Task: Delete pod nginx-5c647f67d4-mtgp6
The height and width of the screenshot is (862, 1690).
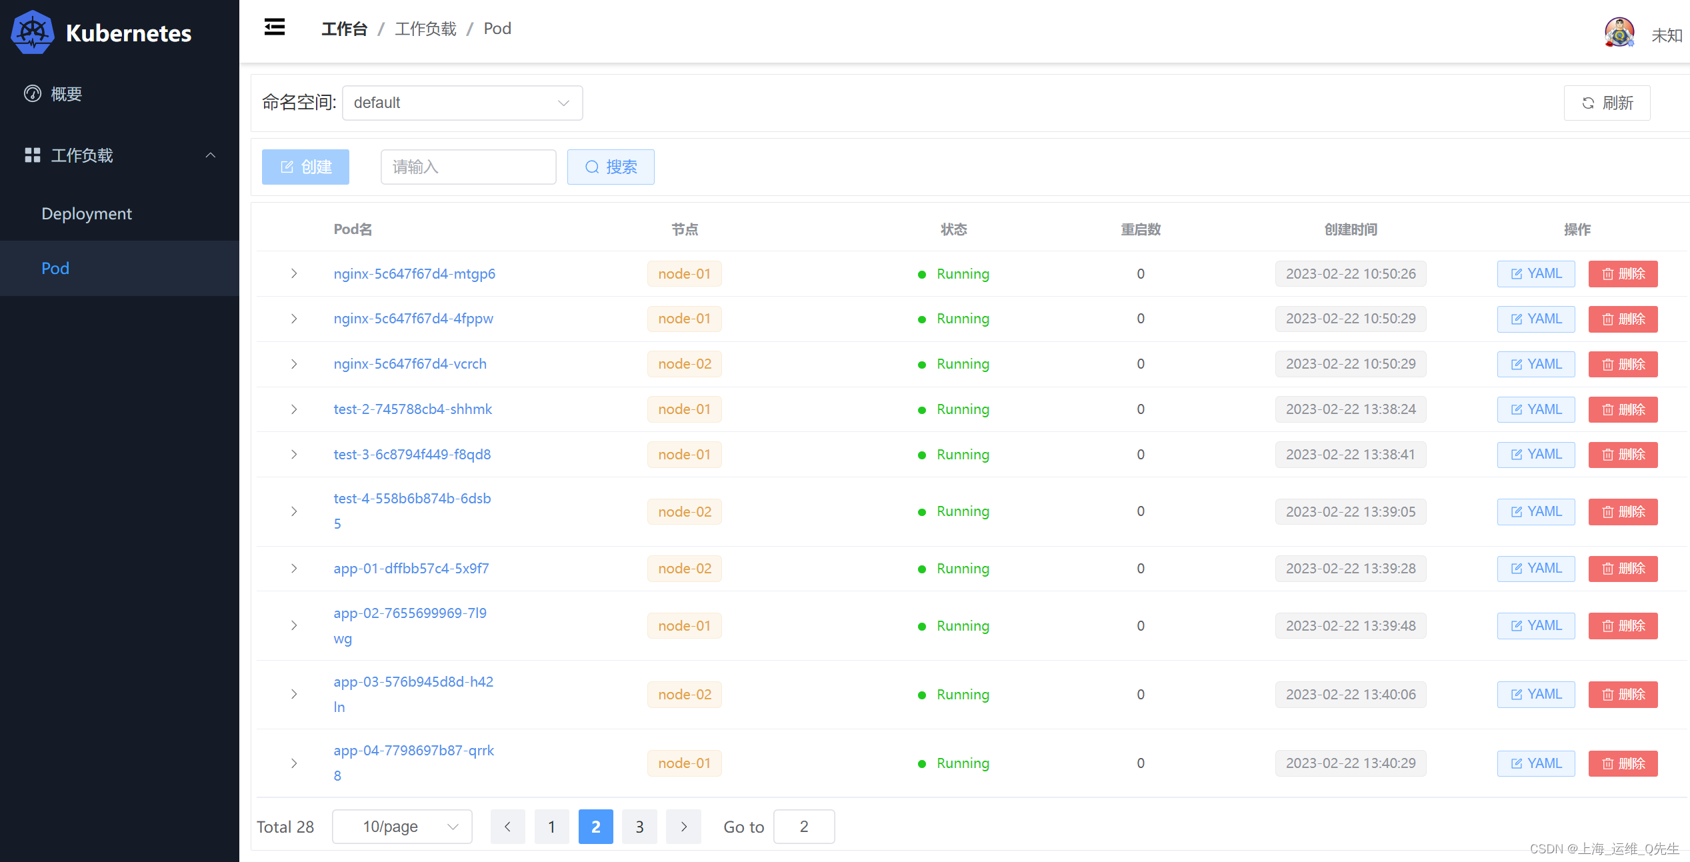Action: click(1623, 274)
